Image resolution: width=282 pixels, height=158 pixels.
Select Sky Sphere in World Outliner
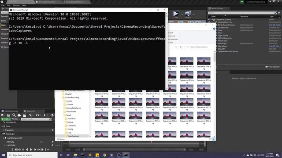coord(223,46)
